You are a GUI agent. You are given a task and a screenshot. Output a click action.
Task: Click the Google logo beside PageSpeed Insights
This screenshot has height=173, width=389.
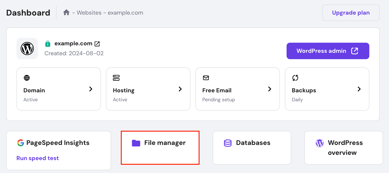[20, 143]
